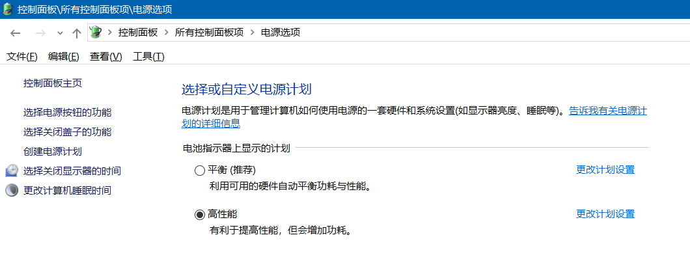Expand chevron after 控制面板 in address bar

tap(167, 33)
